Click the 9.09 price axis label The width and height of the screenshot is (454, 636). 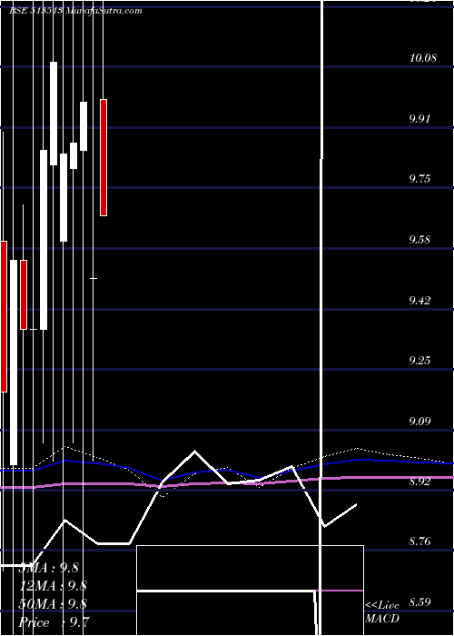click(x=420, y=421)
